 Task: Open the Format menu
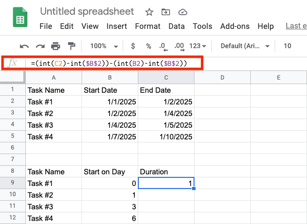pyautogui.click(x=147, y=26)
